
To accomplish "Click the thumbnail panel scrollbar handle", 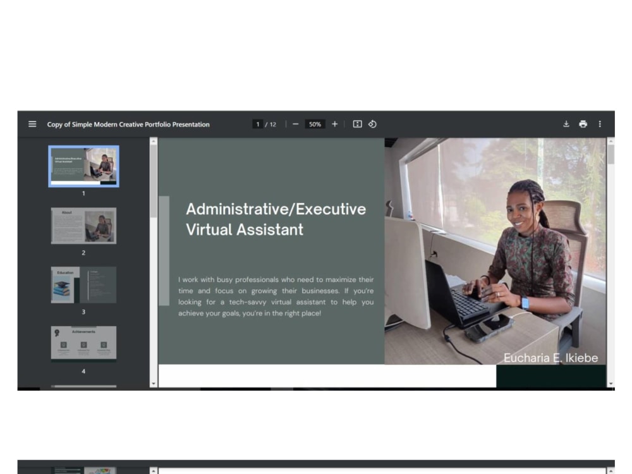I will 154,181.
